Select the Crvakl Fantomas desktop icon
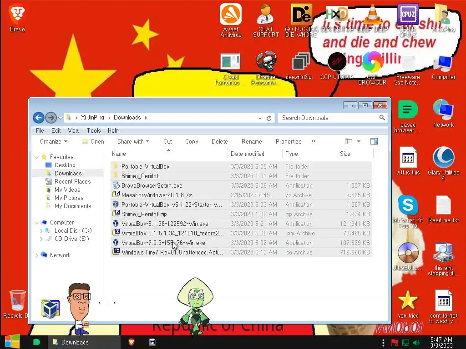Image resolution: width=466 pixels, height=349 pixels. (230, 69)
